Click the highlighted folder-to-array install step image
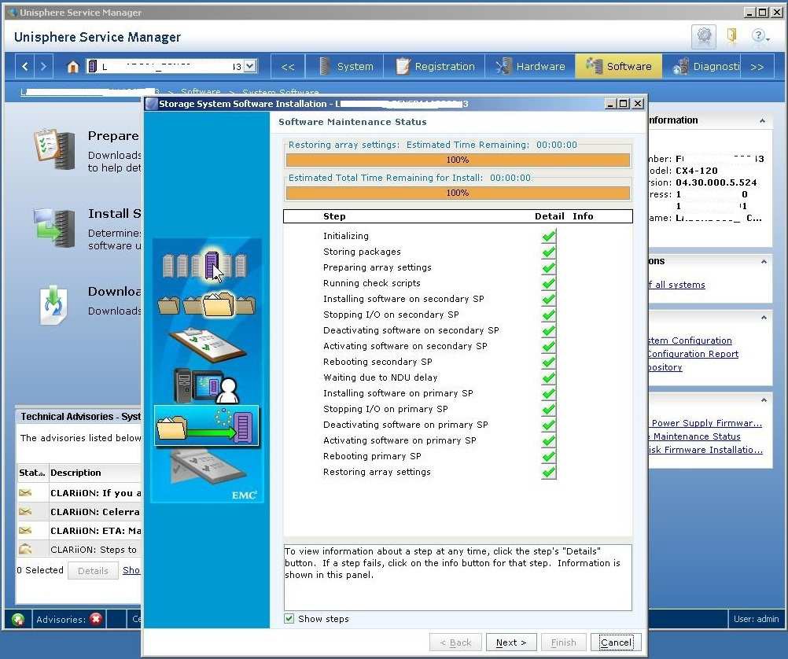This screenshot has height=659, width=788. [x=207, y=425]
